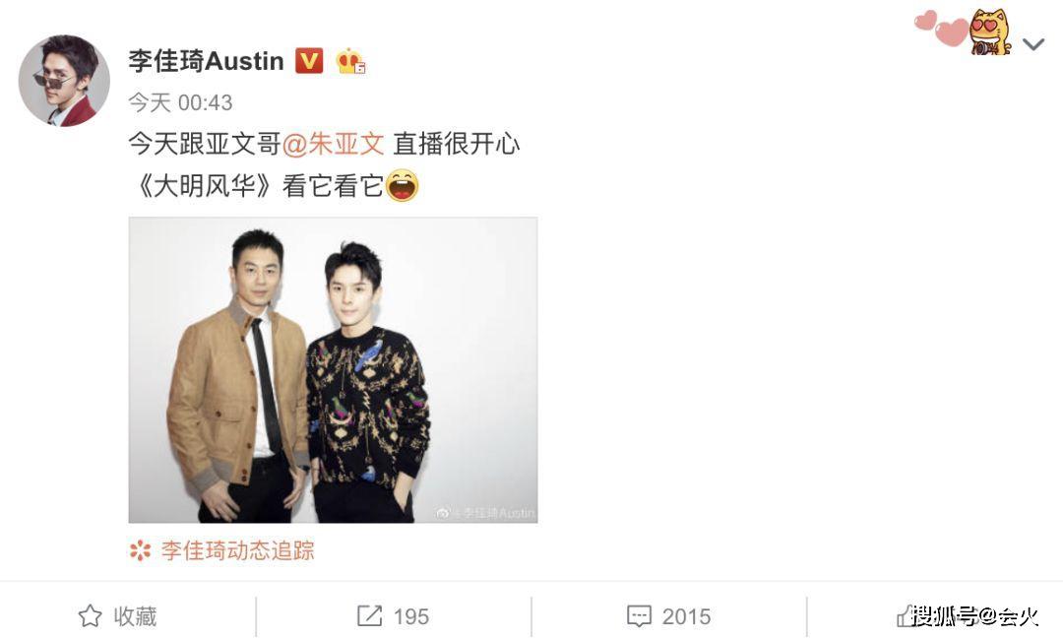Open reposts count 195
The width and height of the screenshot is (1063, 639).
[410, 616]
